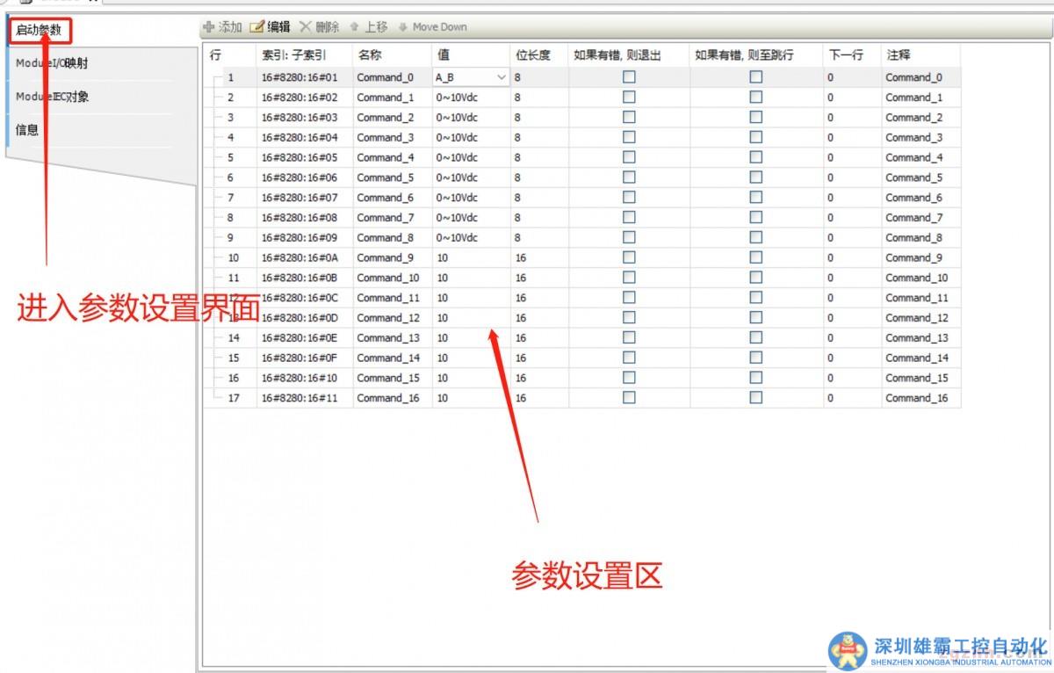1054x673 pixels.
Task: Open the 启动参数 tab
Action: [x=40, y=30]
